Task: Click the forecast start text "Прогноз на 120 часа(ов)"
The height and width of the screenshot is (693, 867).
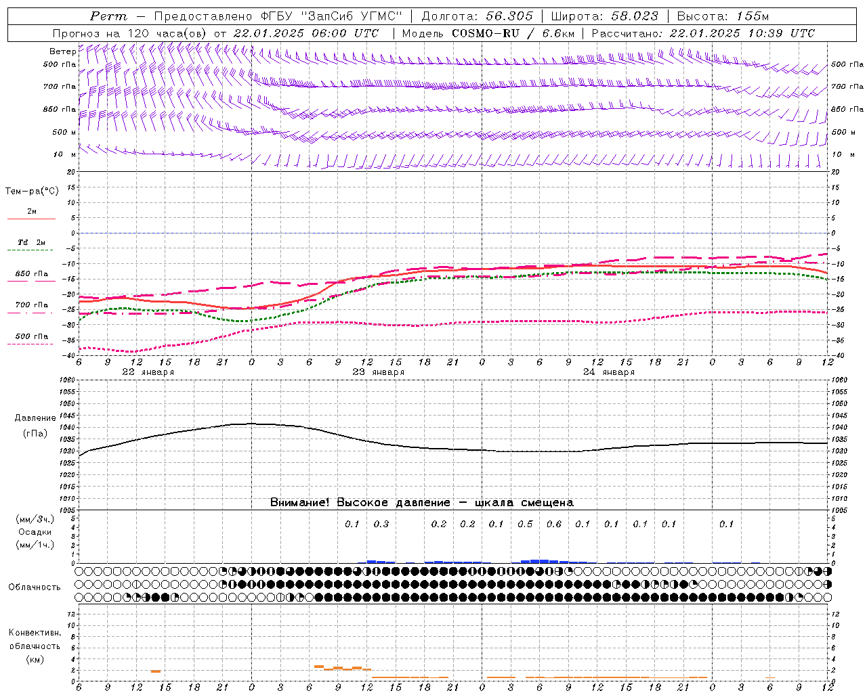Action: pyautogui.click(x=131, y=33)
